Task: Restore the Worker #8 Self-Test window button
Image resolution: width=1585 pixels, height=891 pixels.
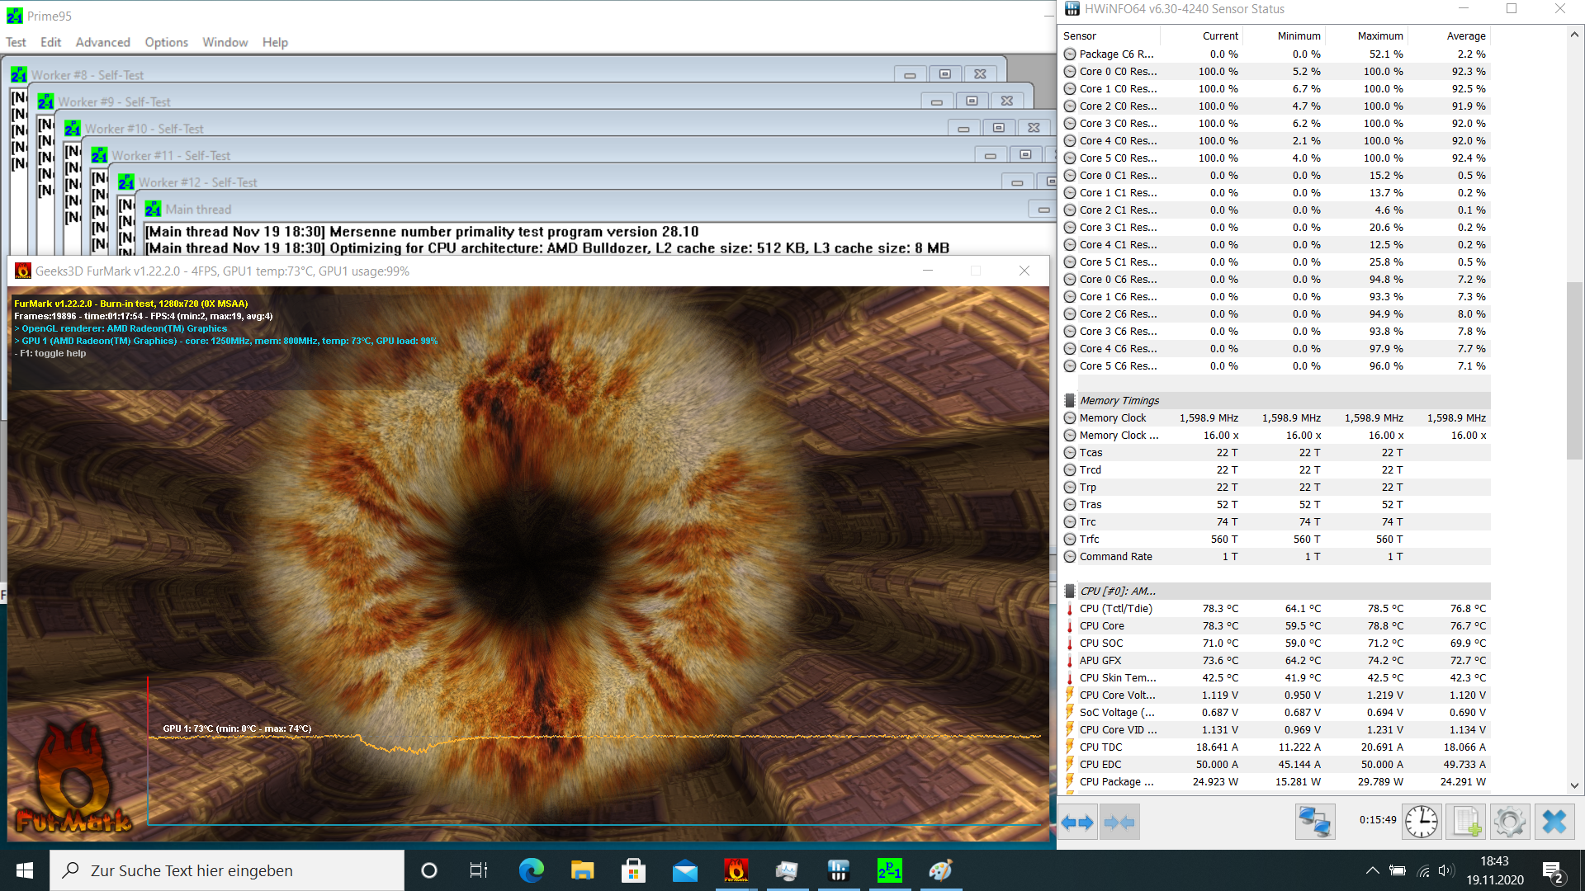Action: pos(944,74)
